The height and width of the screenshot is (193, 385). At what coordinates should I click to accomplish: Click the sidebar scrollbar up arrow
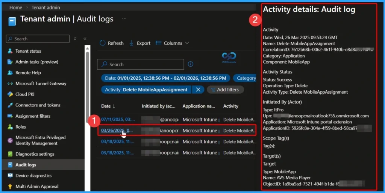(87, 49)
